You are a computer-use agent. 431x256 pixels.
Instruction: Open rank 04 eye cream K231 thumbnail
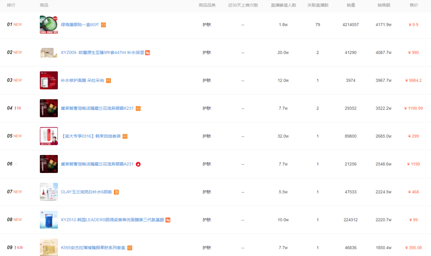pyautogui.click(x=49, y=108)
